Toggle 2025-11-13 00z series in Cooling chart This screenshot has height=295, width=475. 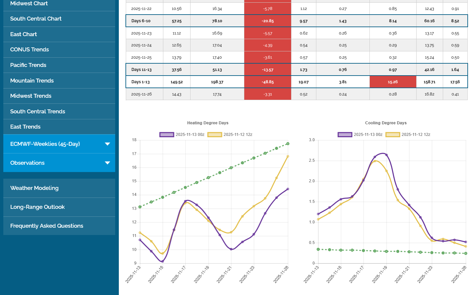point(360,135)
